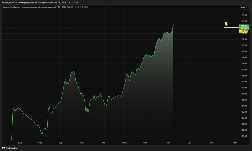Click the 104,00 price axis label
The image size is (252, 151).
pos(244,124)
